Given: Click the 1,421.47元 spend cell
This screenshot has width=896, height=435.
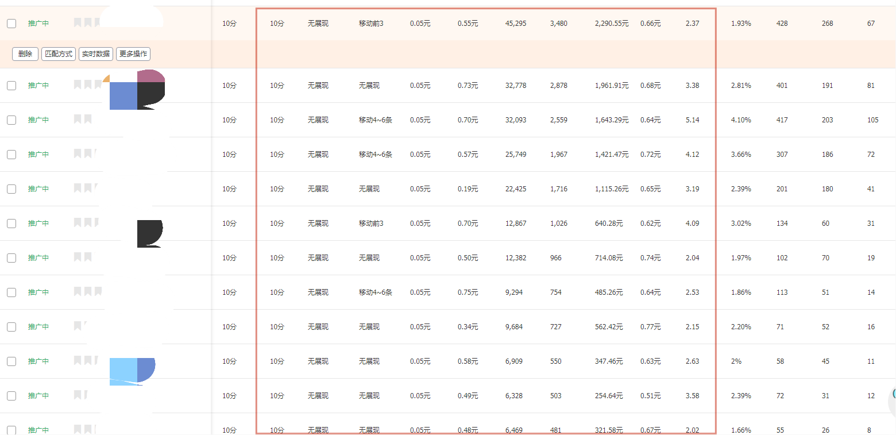Looking at the screenshot, I should coord(612,155).
